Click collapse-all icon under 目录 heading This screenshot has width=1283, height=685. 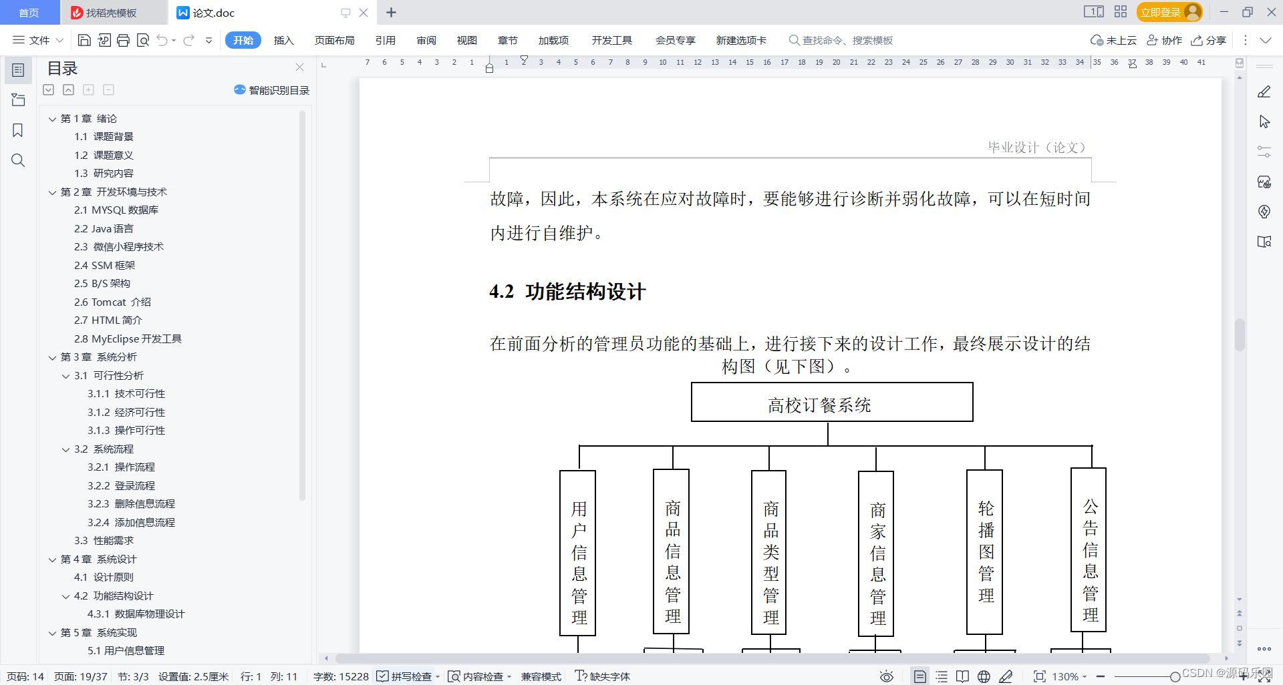click(68, 89)
